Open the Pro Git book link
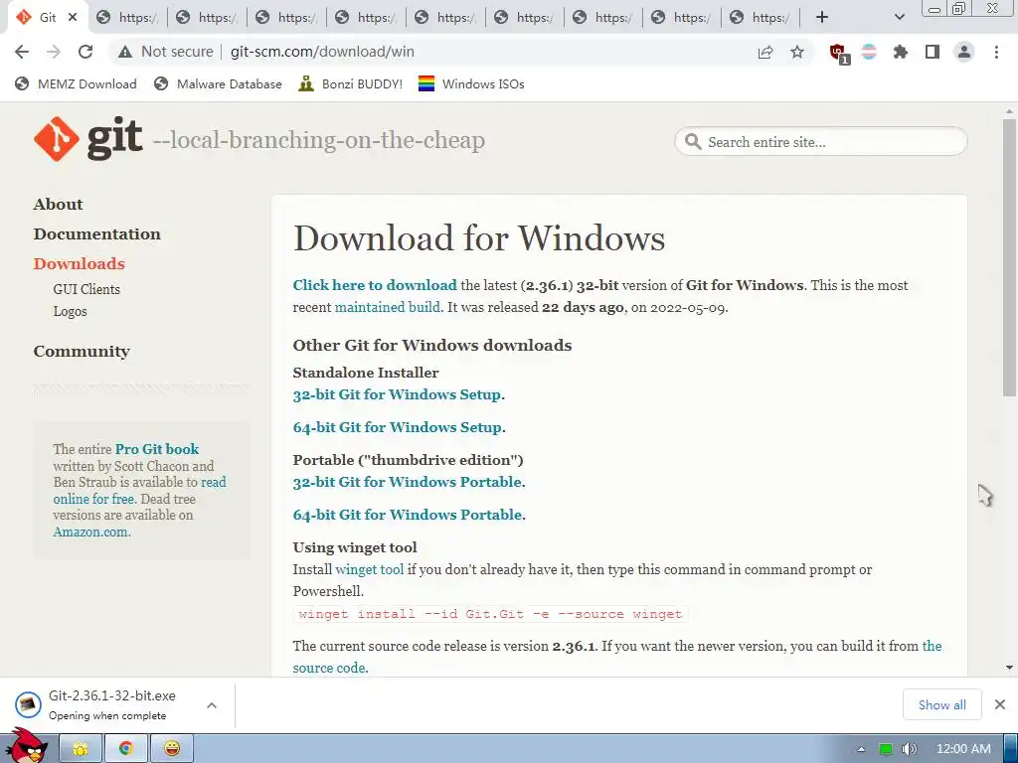Image resolution: width=1018 pixels, height=763 pixels. click(156, 449)
